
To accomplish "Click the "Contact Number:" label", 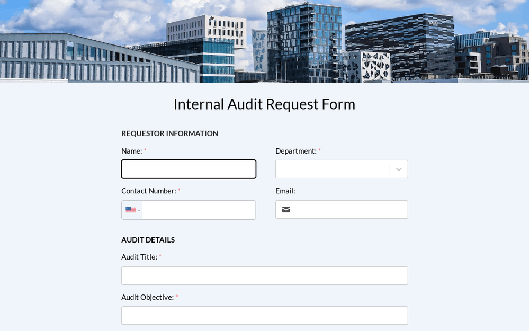I will [x=149, y=191].
